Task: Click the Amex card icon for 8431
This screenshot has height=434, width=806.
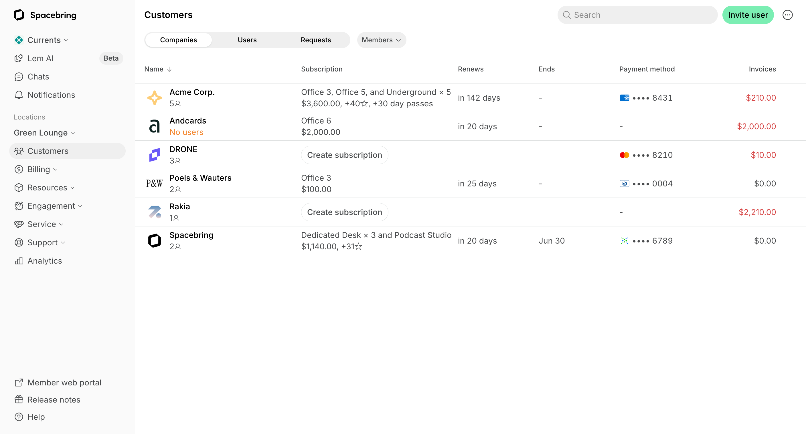Action: point(624,98)
